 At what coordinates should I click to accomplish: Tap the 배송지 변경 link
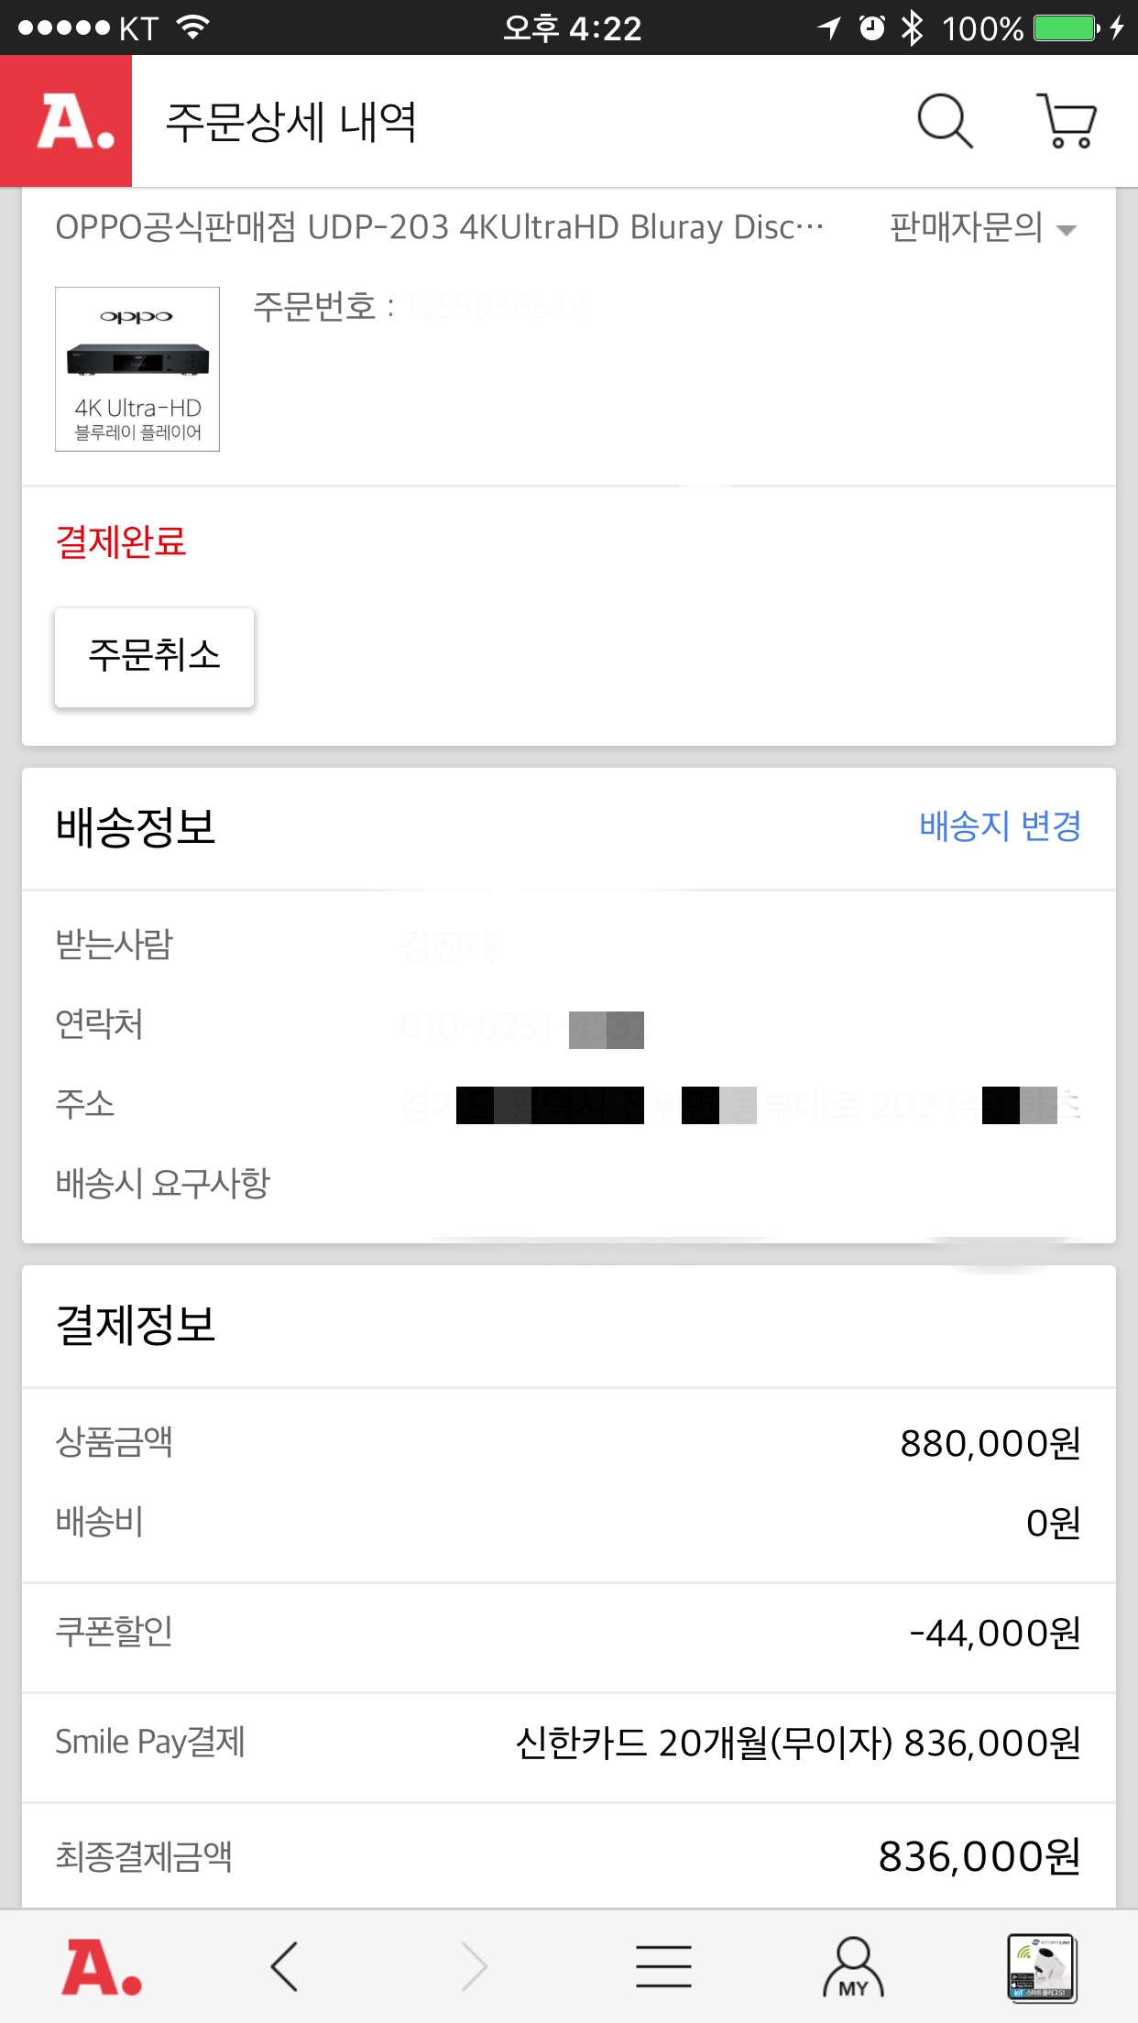[x=1000, y=826]
